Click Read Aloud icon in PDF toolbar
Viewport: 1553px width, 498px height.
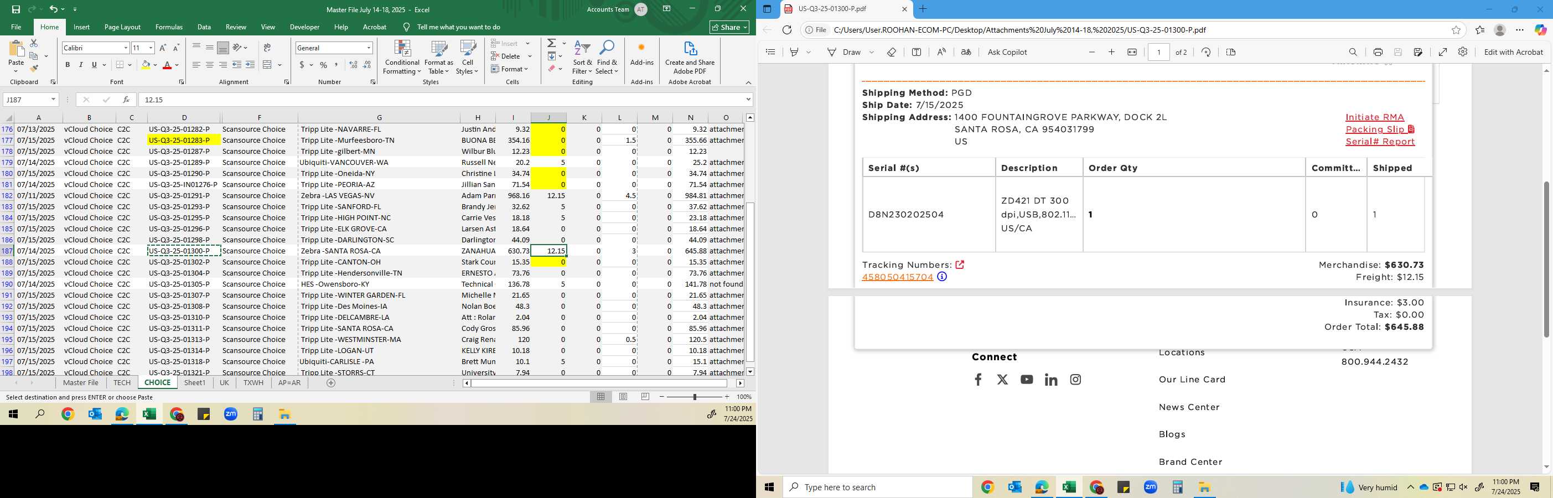pyautogui.click(x=941, y=52)
